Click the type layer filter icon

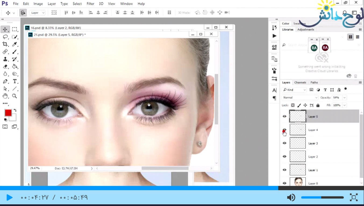(x=325, y=90)
